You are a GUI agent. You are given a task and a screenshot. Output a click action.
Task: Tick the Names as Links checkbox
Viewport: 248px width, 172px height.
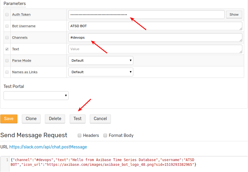tap(7, 72)
